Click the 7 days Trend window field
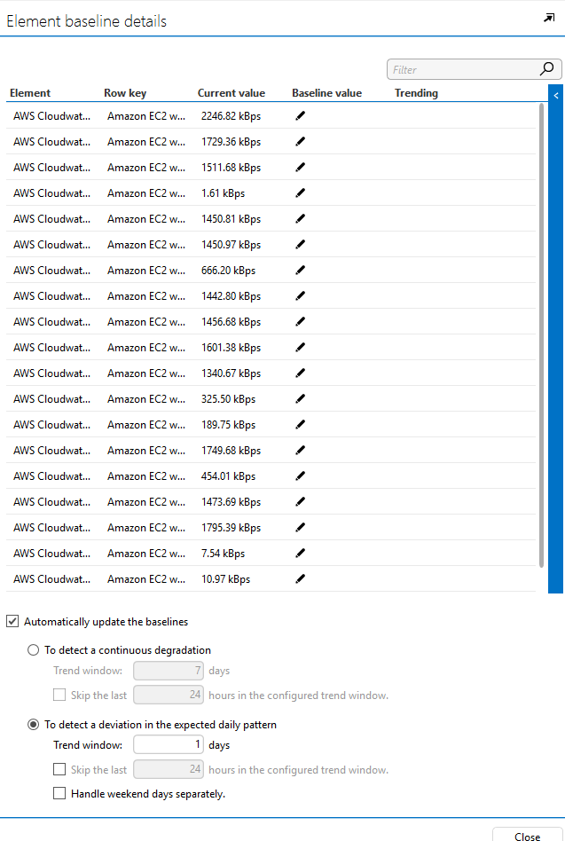 pos(169,671)
